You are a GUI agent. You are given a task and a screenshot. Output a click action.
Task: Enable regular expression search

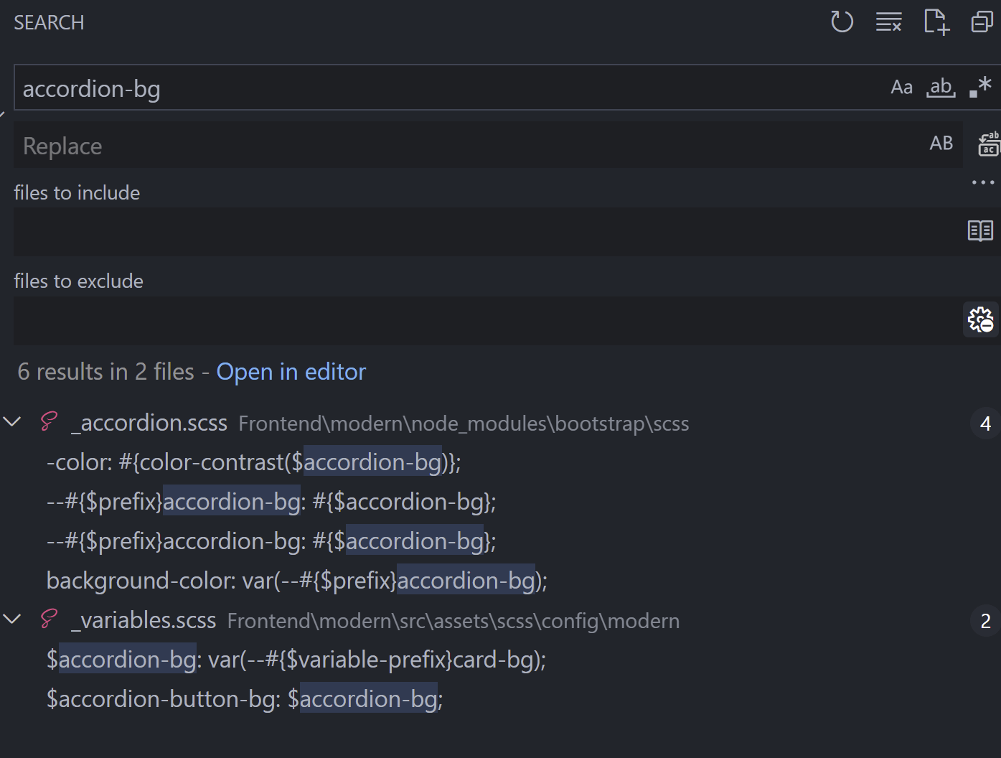(980, 87)
